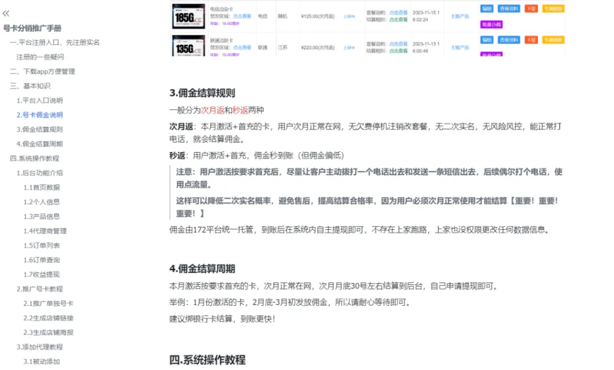Click orange 下架 button in 185G row
The image size is (614, 370).
click(x=531, y=8)
